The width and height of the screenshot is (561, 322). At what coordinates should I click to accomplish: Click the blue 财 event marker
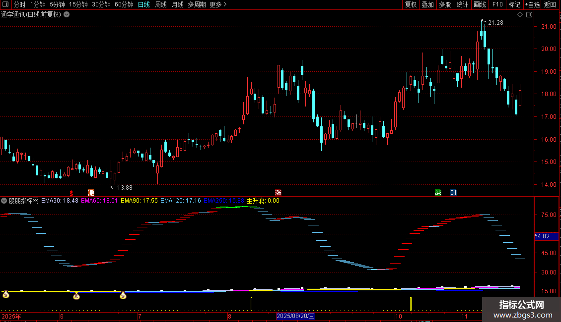point(453,193)
